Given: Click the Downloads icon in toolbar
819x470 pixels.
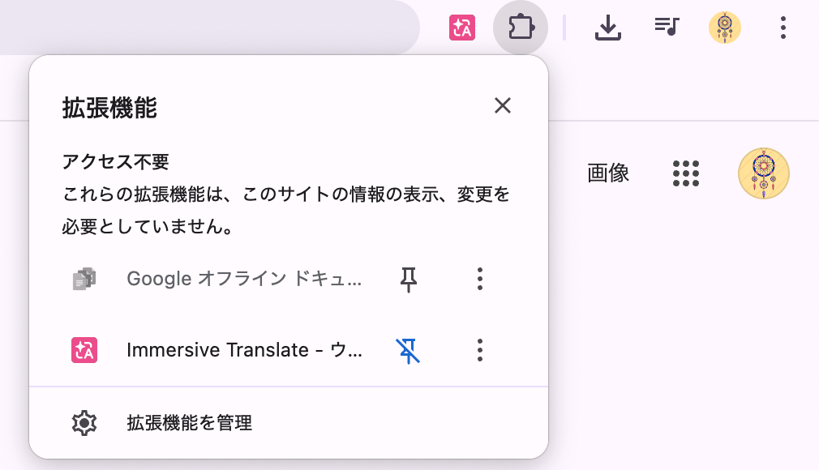Looking at the screenshot, I should 607,27.
